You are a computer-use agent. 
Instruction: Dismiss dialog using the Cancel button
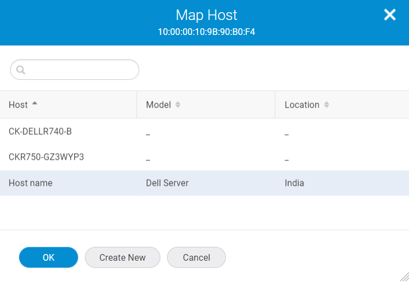tap(196, 257)
